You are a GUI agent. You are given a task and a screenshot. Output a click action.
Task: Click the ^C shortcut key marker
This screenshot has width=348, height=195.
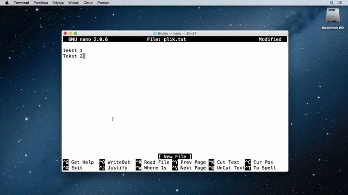coord(248,162)
